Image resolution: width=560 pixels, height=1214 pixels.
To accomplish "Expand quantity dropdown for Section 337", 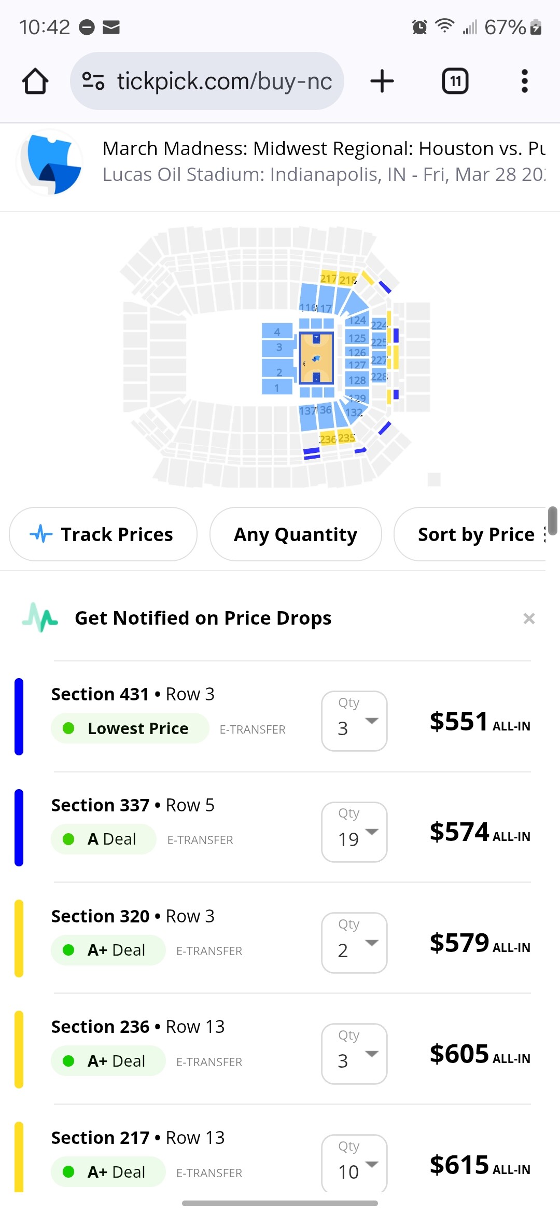I will (355, 832).
